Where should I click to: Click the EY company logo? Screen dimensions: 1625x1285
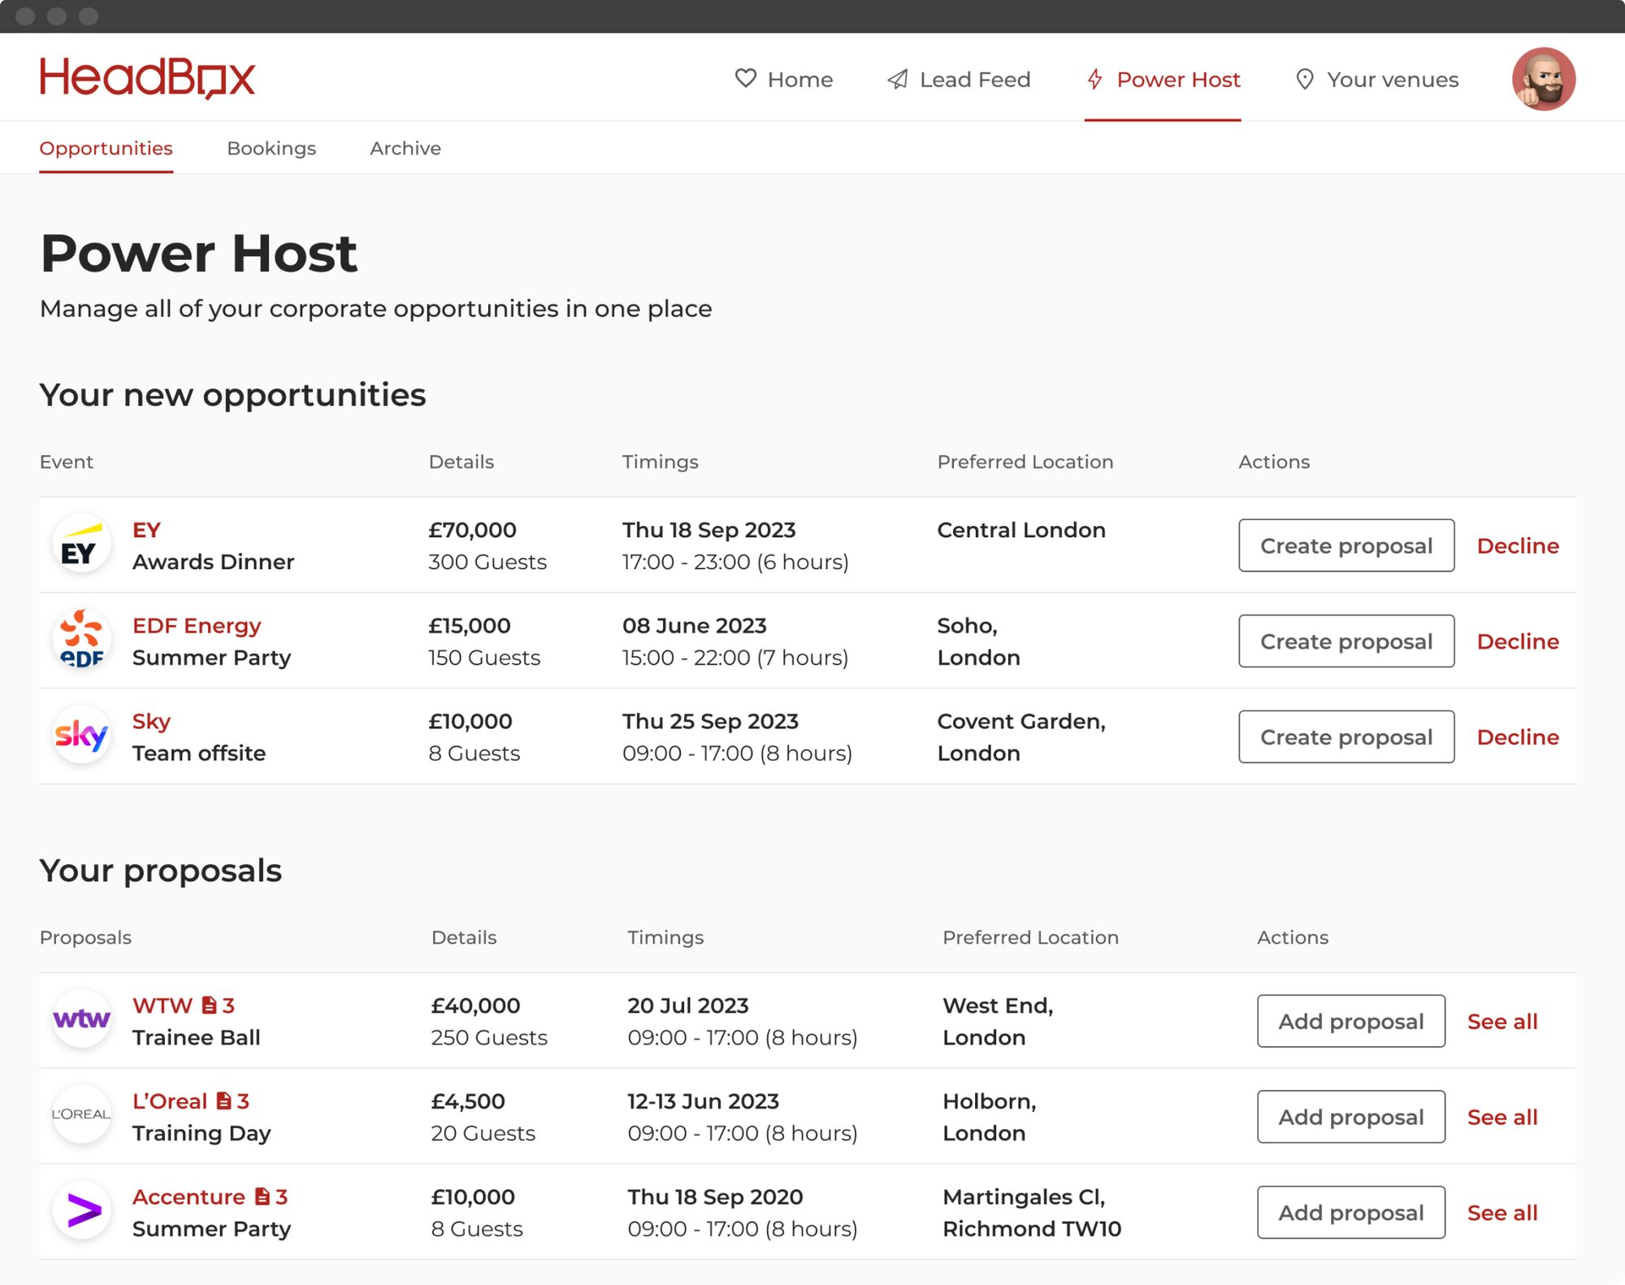coord(82,545)
